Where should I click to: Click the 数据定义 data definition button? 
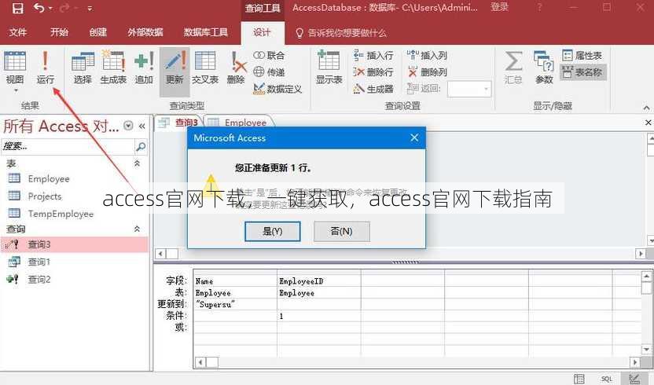point(277,89)
